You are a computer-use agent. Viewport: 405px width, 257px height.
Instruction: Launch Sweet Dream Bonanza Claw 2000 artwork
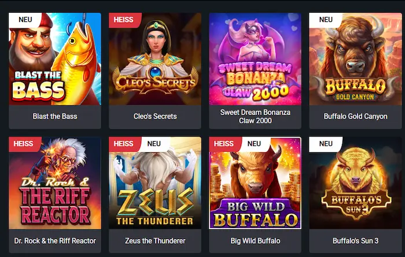tap(255, 59)
